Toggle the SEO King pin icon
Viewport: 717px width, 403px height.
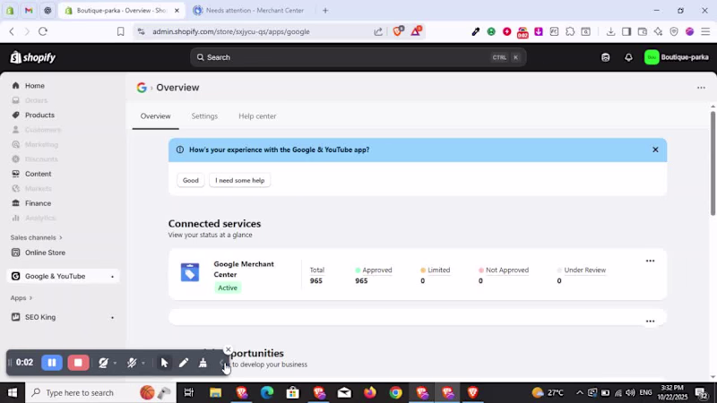(113, 317)
